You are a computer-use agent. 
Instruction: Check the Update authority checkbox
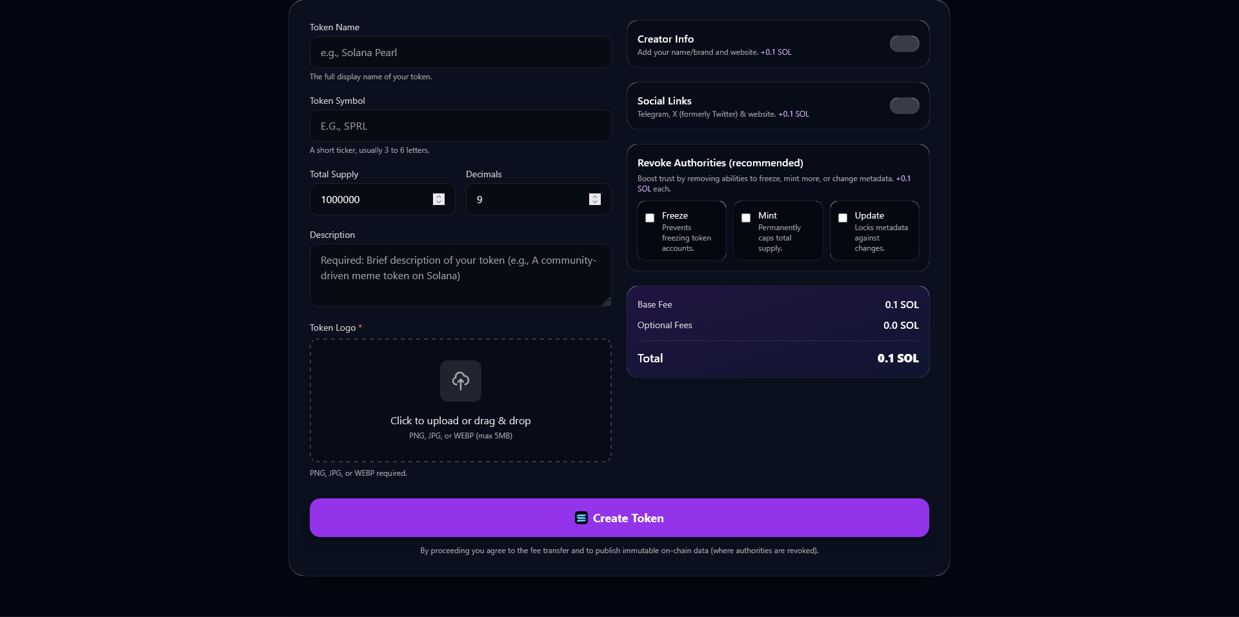[x=841, y=218]
